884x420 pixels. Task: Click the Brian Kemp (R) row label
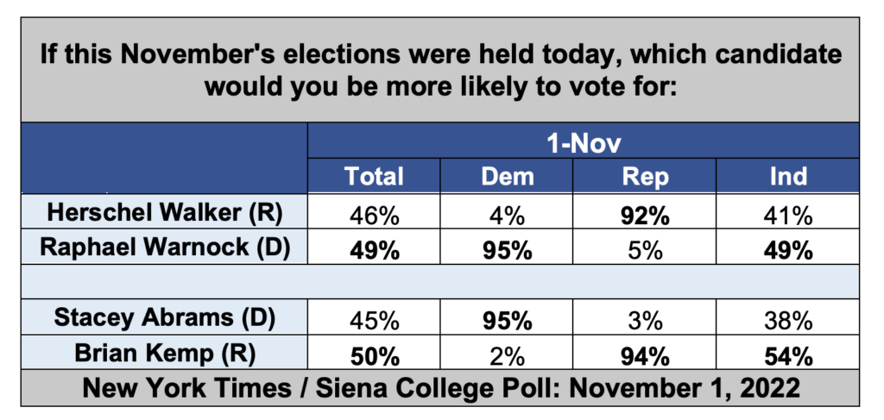[165, 353]
